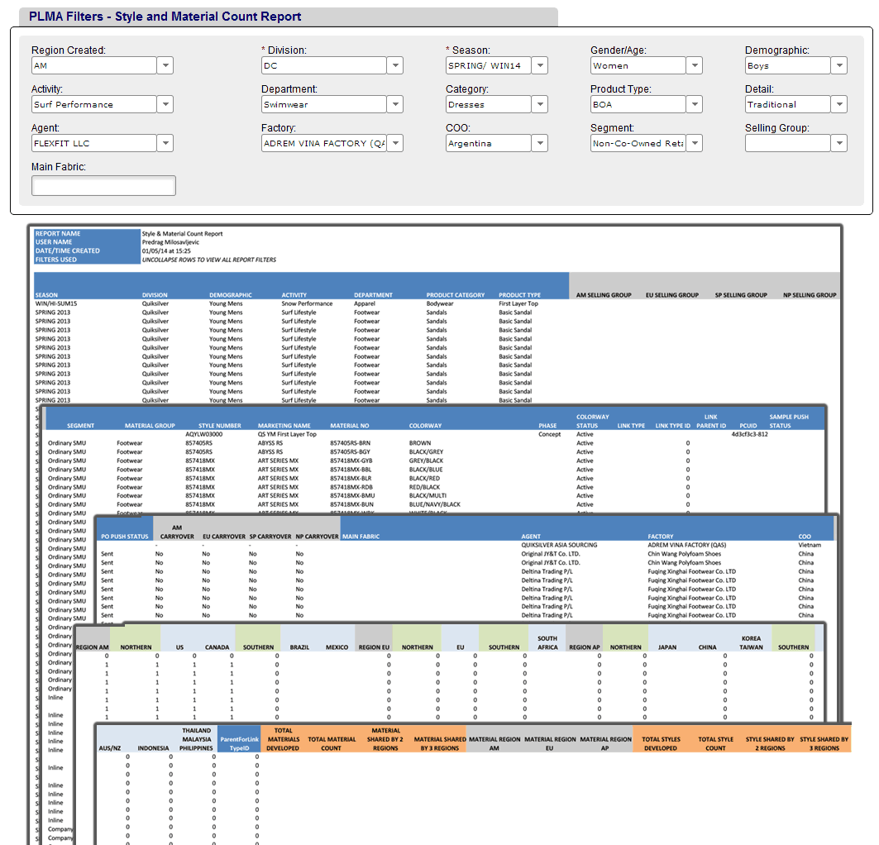Click the First Layer Top product type cell
Screen dimensions: 879x845
(518, 303)
